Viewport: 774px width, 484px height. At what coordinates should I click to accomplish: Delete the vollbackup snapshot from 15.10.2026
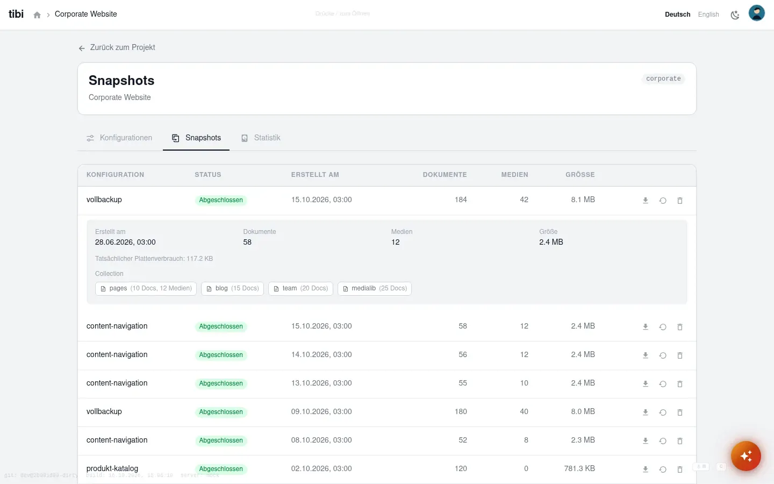(x=680, y=200)
